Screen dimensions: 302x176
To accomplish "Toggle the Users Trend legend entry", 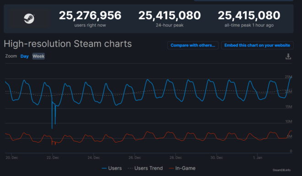I will point(145,168).
